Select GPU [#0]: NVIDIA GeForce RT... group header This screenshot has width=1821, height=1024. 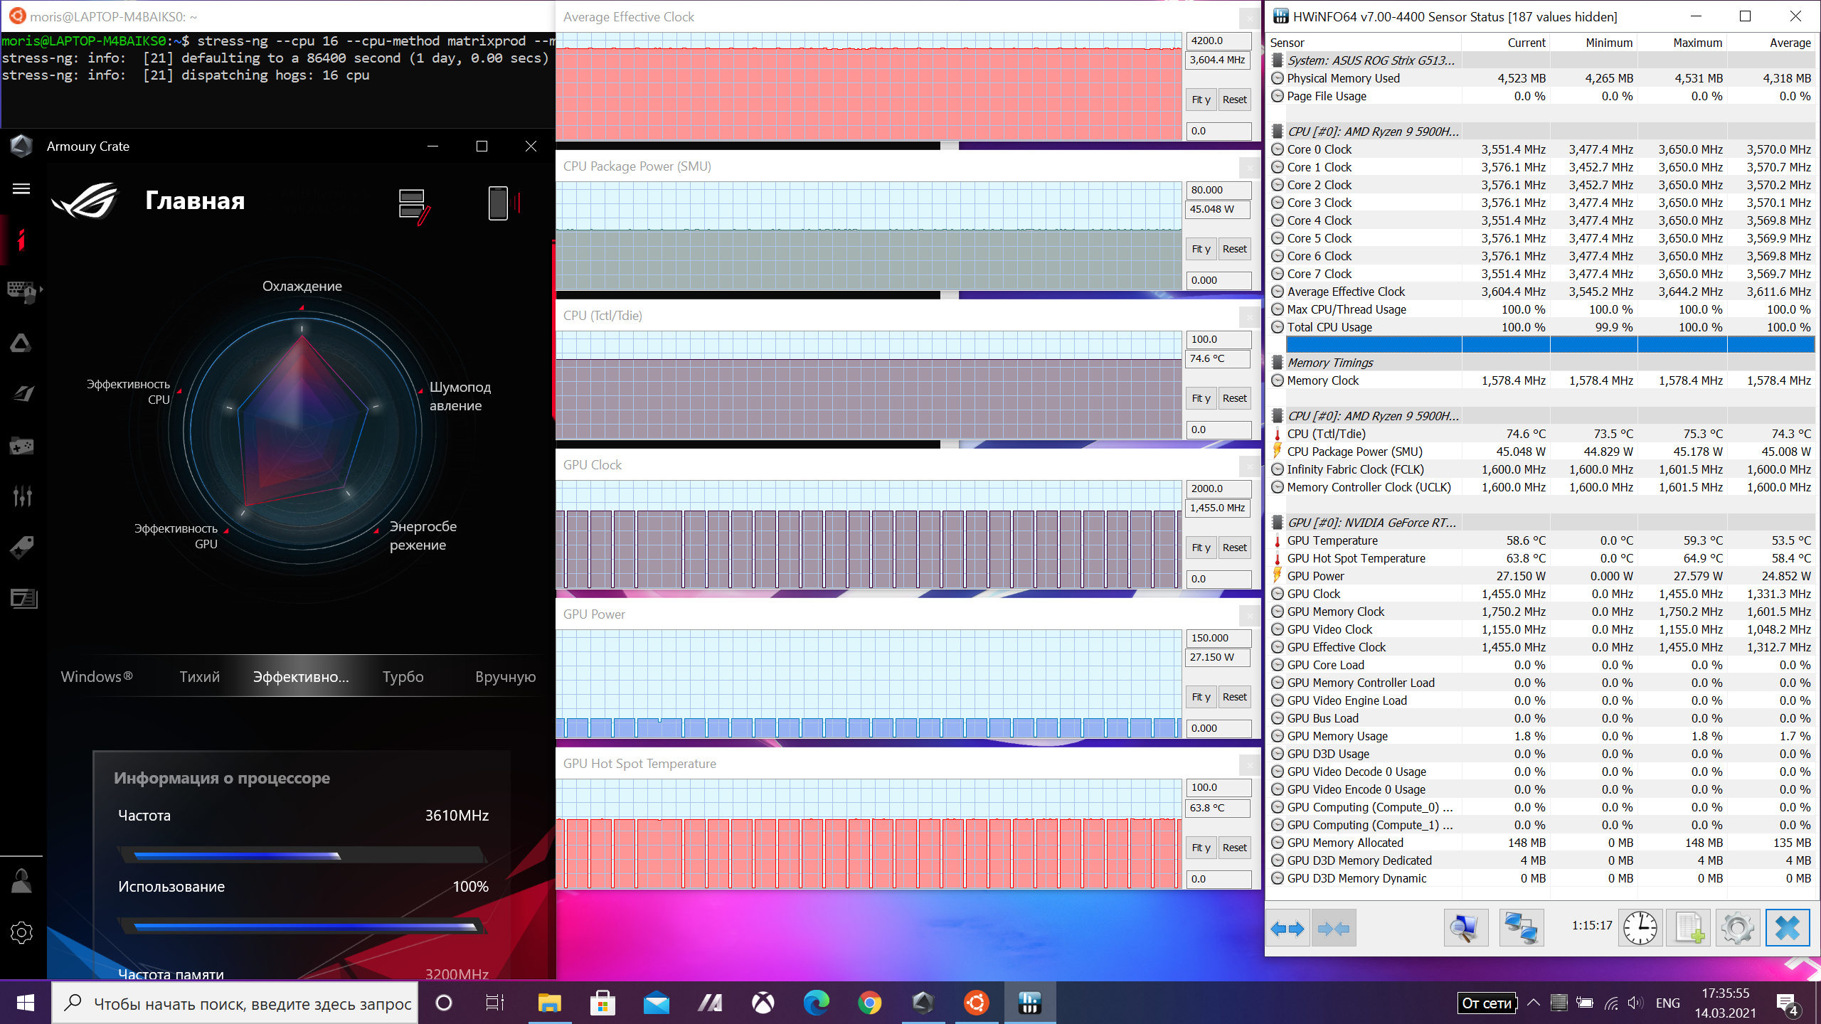click(x=1541, y=523)
